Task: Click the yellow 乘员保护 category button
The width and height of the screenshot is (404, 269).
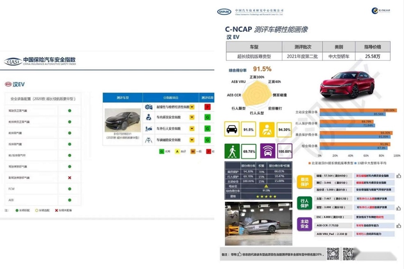Action: (x=304, y=182)
